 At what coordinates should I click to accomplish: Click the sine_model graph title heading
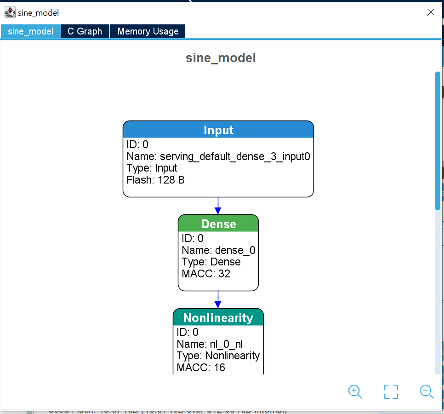(221, 58)
